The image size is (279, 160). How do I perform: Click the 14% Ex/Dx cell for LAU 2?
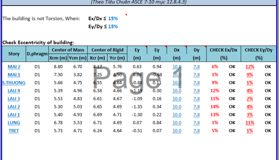pos(215,106)
